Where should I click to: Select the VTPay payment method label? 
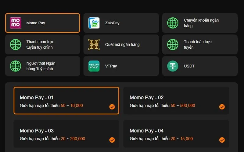click(x=111, y=66)
